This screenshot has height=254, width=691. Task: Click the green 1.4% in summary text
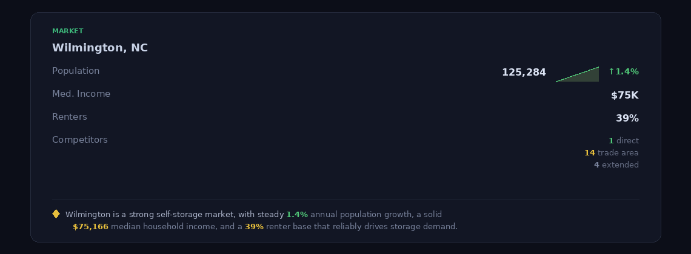(x=297, y=215)
